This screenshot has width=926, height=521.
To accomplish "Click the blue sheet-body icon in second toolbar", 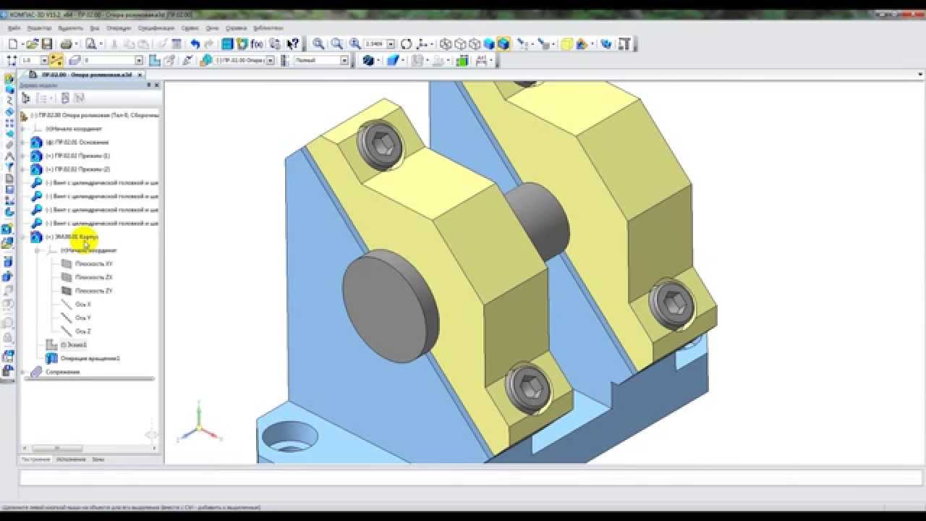I will (x=392, y=61).
